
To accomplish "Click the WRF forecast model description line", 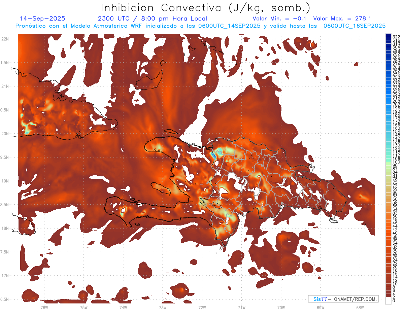I will [200, 26].
